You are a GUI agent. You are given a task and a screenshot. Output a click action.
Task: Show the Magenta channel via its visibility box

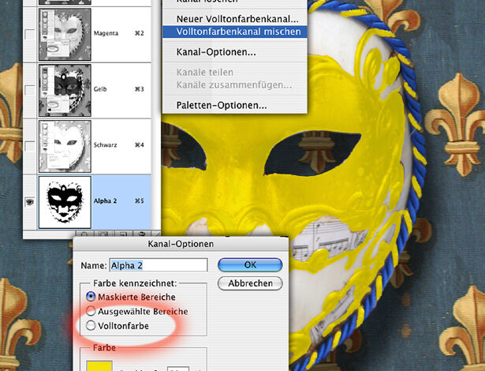[30, 35]
